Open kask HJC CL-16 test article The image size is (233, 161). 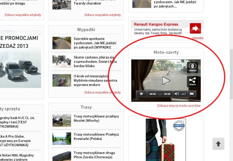tap(17, 122)
